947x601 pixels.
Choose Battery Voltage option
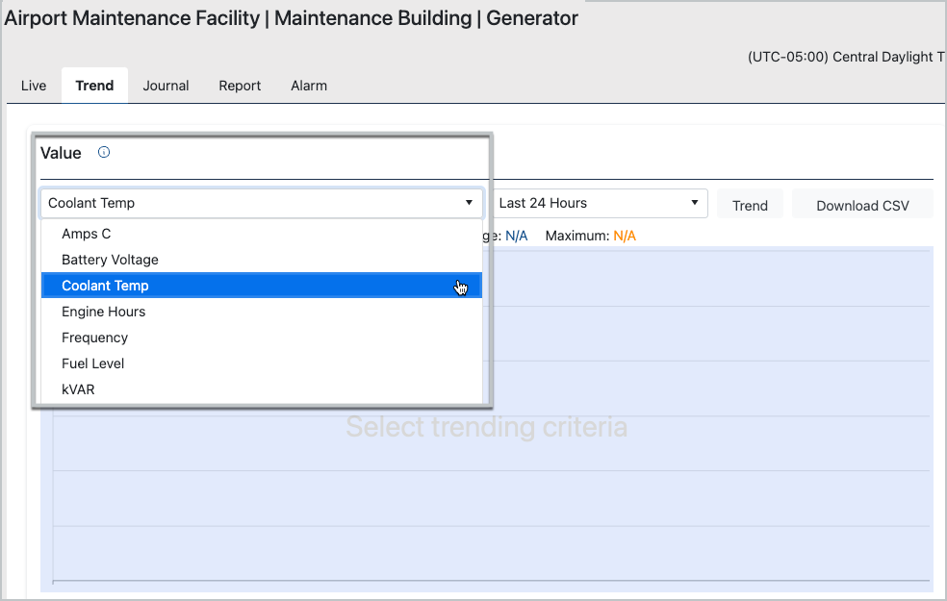110,260
